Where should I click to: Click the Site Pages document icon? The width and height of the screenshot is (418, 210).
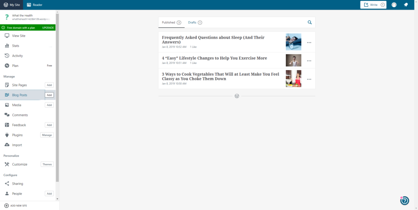(7, 85)
